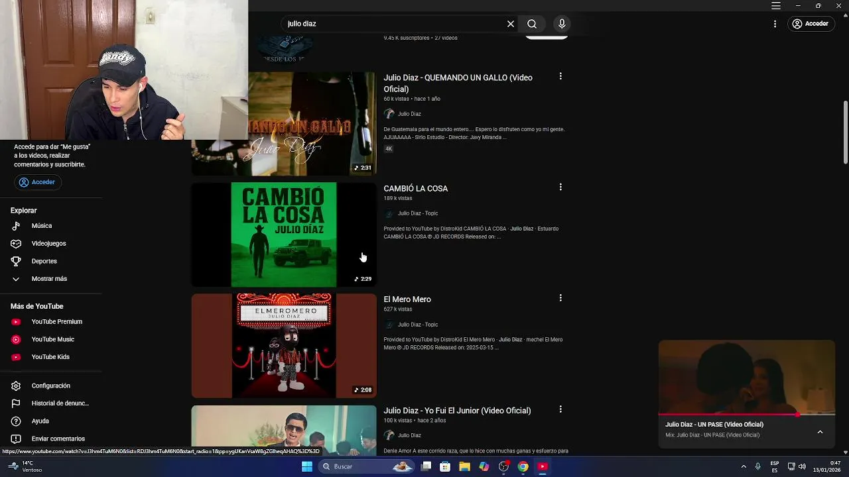Click the Deportes trophy icon
The height and width of the screenshot is (477, 849).
pos(16,261)
